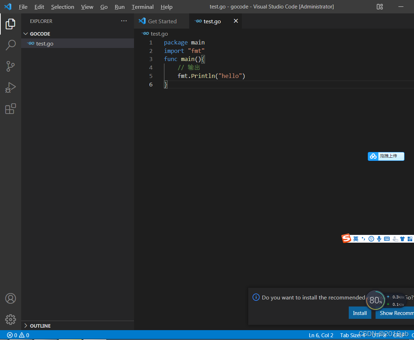Click the Sogou skin shirt icon

click(x=402, y=239)
